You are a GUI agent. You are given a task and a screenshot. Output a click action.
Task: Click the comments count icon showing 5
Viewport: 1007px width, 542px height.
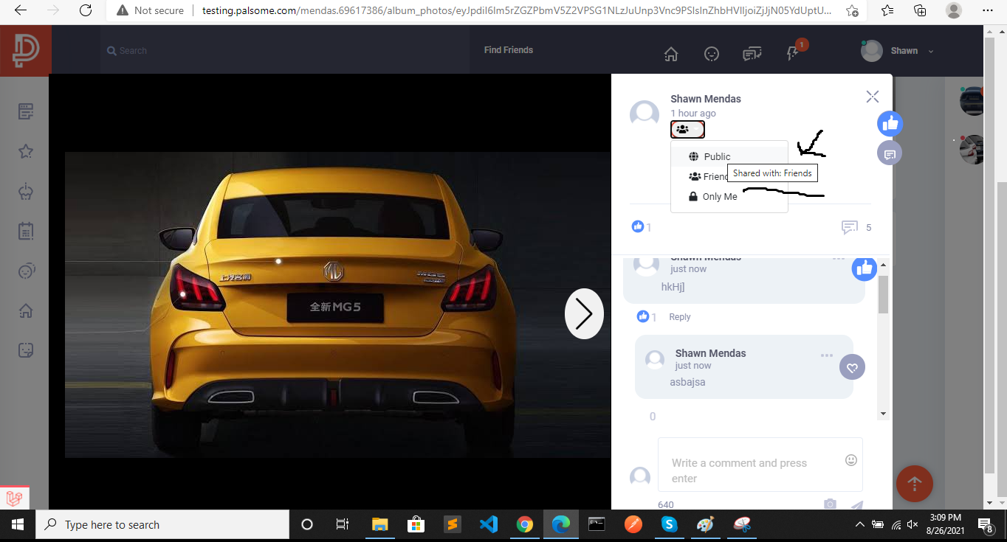pyautogui.click(x=850, y=227)
